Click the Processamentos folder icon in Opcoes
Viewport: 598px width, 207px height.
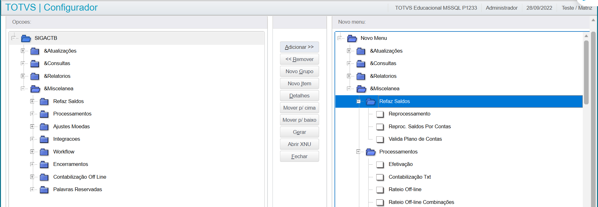[44, 114]
